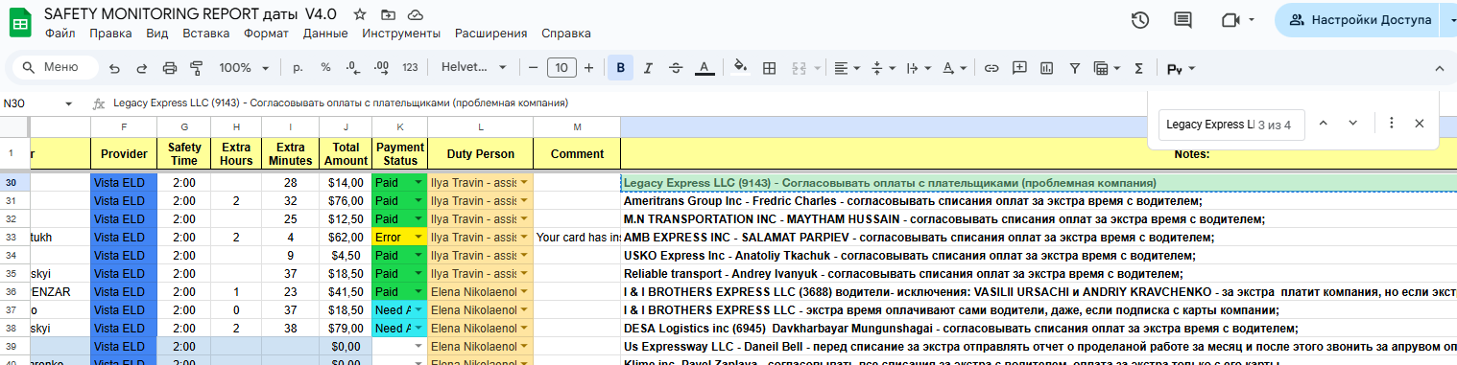Activate the paint format tool

pyautogui.click(x=197, y=68)
